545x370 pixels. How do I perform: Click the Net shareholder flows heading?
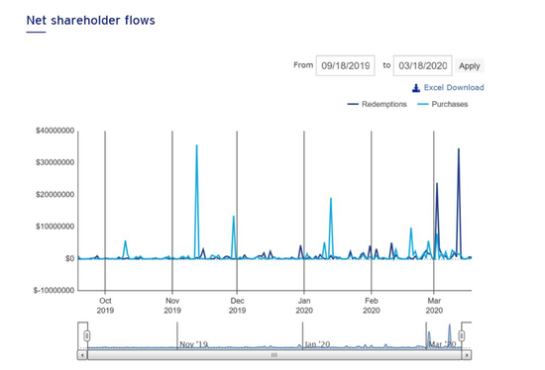click(91, 20)
